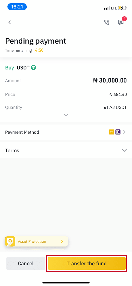
Task: Tap the back arrow icon
Action: (10, 22)
